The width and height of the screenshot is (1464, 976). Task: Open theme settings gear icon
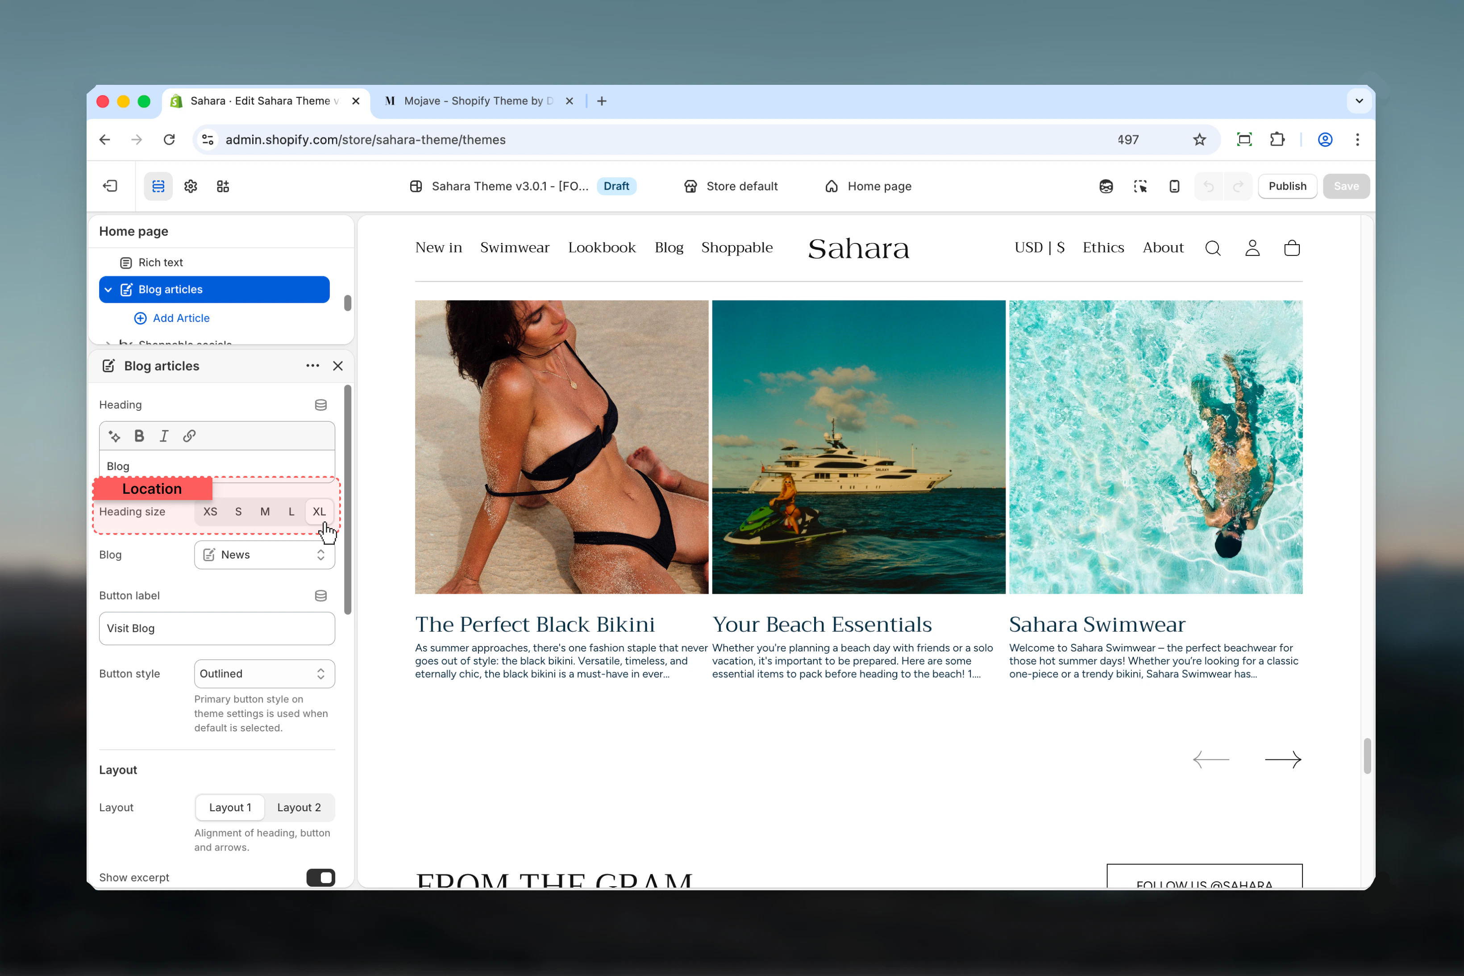[x=191, y=186]
